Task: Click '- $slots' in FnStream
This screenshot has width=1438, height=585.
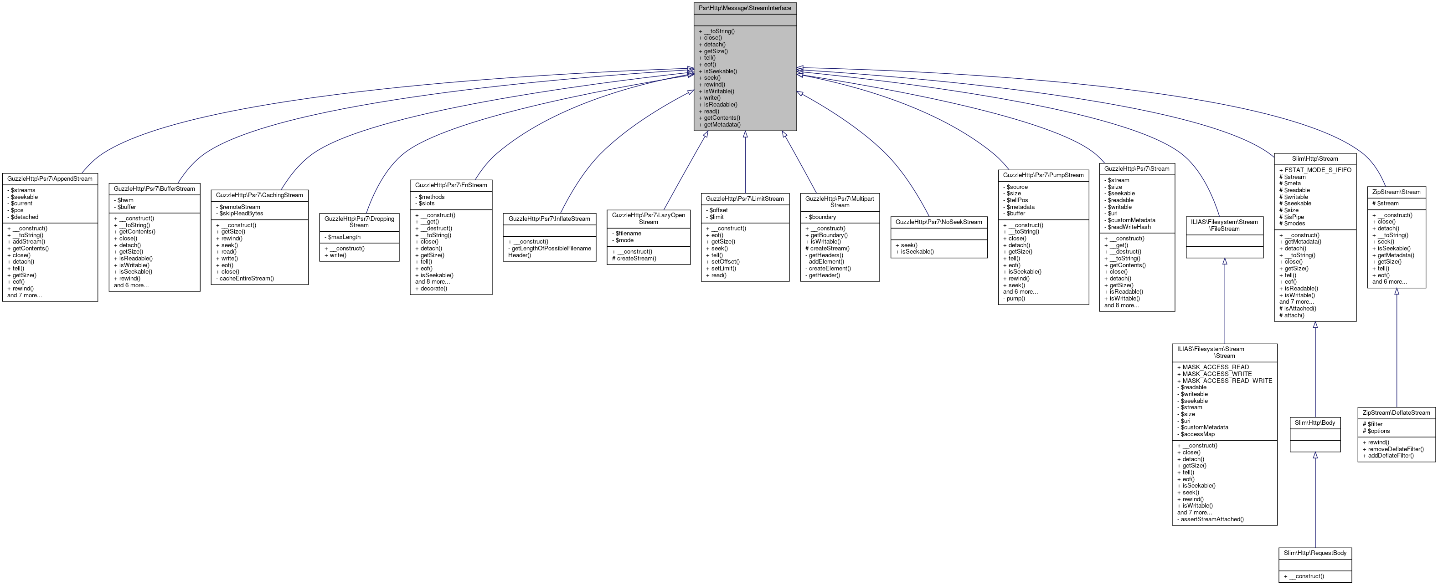Action: coord(425,203)
